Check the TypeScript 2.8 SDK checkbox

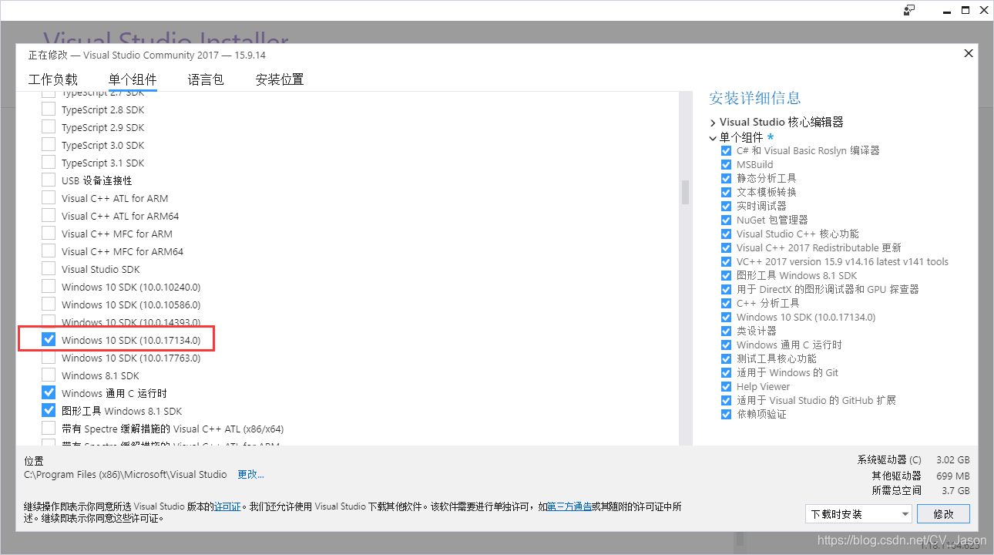pyautogui.click(x=49, y=109)
